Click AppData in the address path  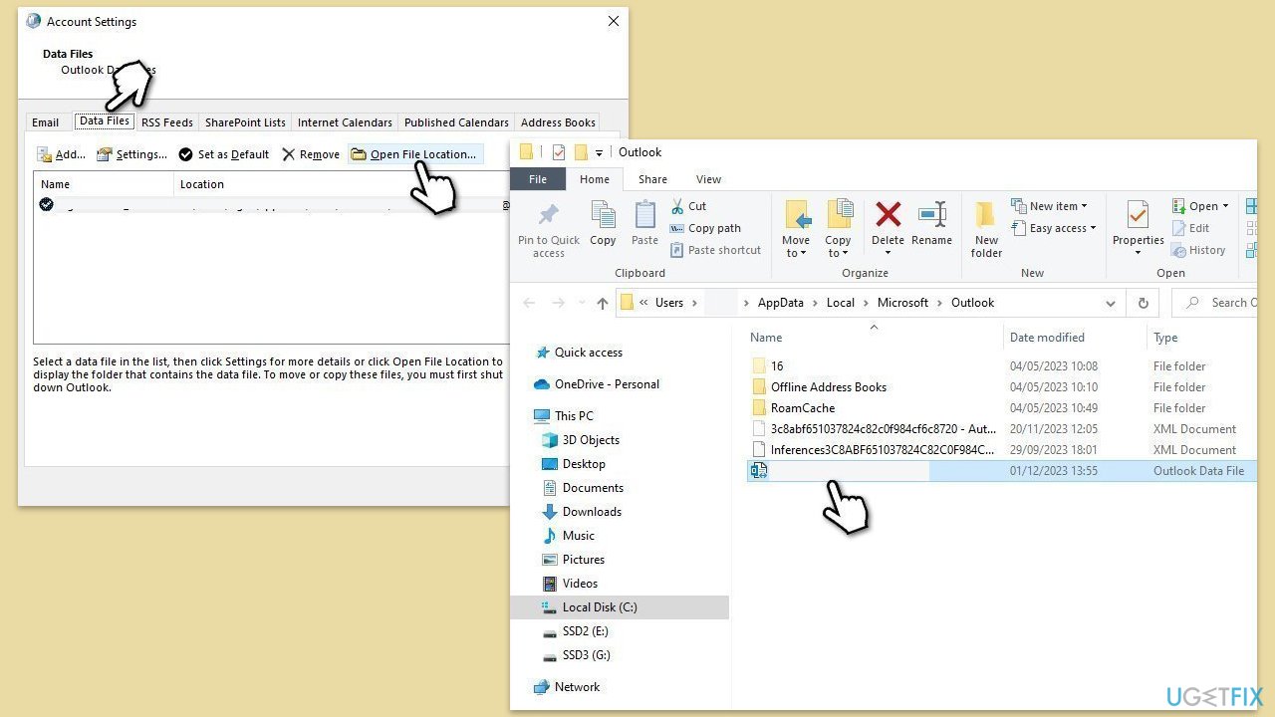click(x=781, y=303)
